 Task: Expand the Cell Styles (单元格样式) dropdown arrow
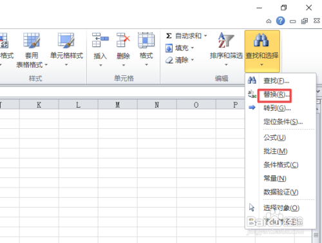(66, 64)
